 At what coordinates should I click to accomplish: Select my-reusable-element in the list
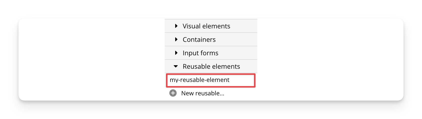tap(199, 80)
